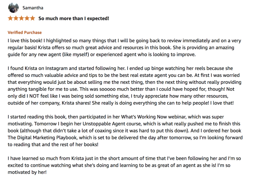The height and width of the screenshot is (177, 254).
Task: Click the first star in the rating
Action: click(x=10, y=18)
